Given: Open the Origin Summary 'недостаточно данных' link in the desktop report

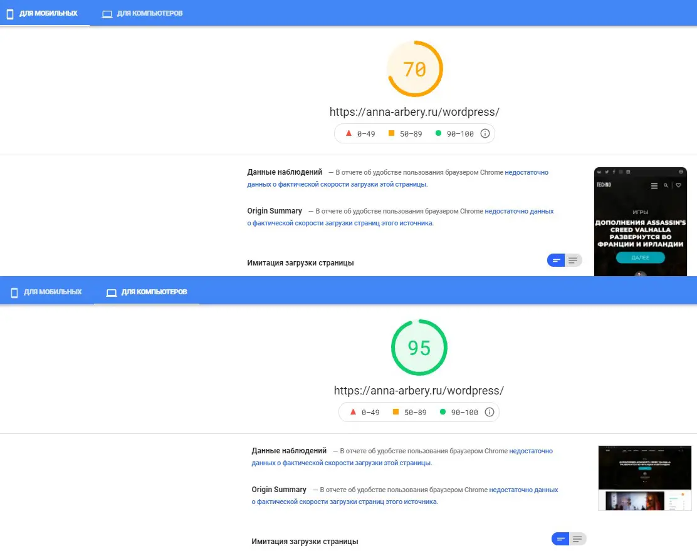Looking at the screenshot, I should pyautogui.click(x=523, y=490).
